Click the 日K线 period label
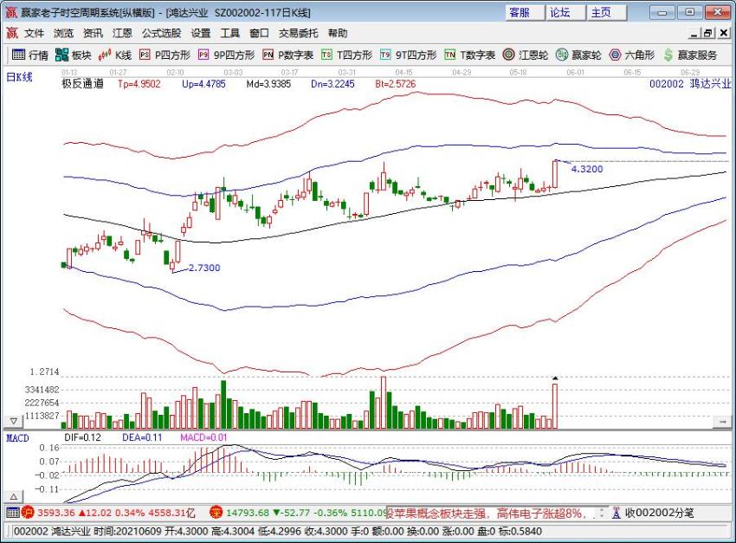This screenshot has width=736, height=543. tap(19, 77)
